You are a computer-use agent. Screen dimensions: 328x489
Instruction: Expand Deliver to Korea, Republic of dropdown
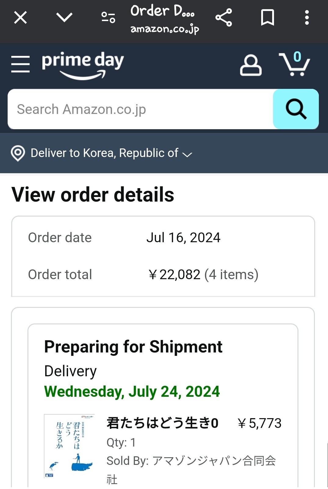point(104,153)
